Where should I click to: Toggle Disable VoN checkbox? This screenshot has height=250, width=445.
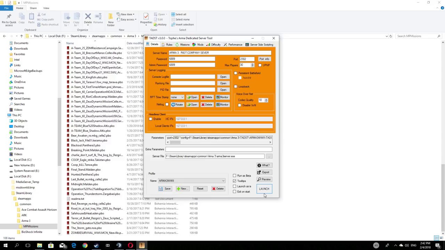tap(240, 105)
